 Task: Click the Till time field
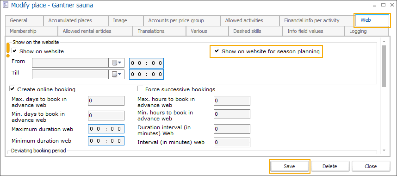(x=146, y=75)
